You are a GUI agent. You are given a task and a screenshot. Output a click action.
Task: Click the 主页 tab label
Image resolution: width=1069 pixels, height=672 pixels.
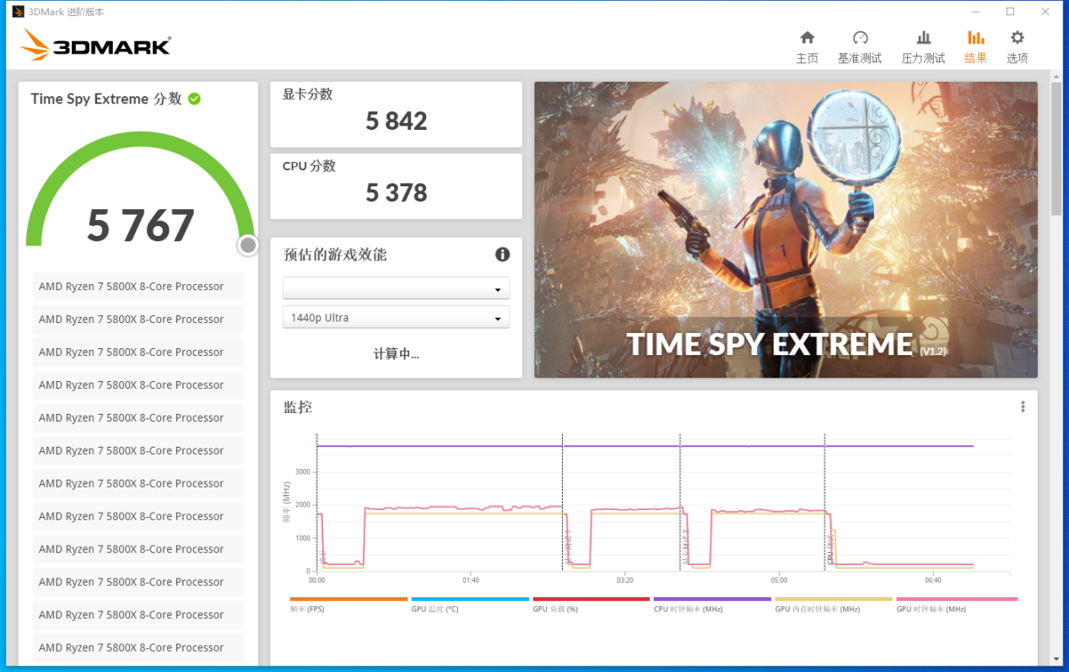pos(807,58)
